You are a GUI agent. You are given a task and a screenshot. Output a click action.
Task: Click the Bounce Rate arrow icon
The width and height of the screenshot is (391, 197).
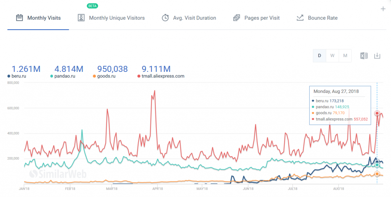click(300, 18)
